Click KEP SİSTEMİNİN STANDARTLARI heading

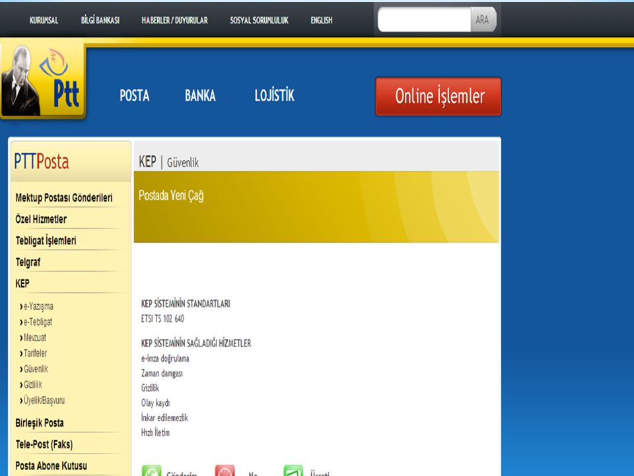[x=186, y=303]
